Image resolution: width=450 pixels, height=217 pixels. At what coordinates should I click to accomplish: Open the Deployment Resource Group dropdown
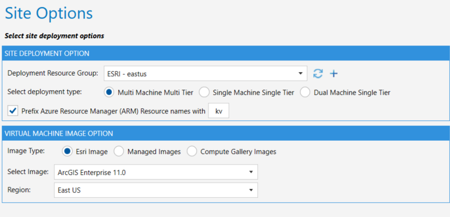pyautogui.click(x=205, y=74)
